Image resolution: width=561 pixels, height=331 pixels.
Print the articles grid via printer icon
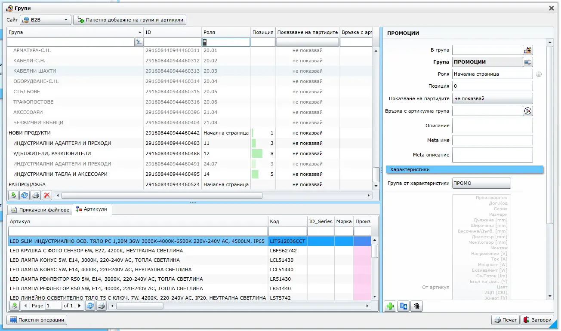(x=102, y=306)
